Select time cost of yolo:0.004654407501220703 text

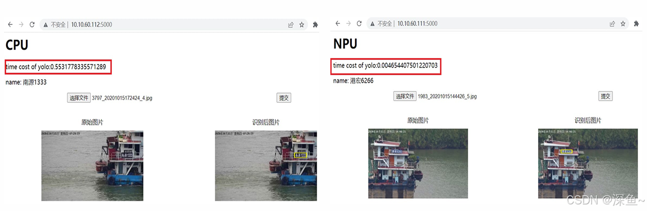[x=385, y=66]
